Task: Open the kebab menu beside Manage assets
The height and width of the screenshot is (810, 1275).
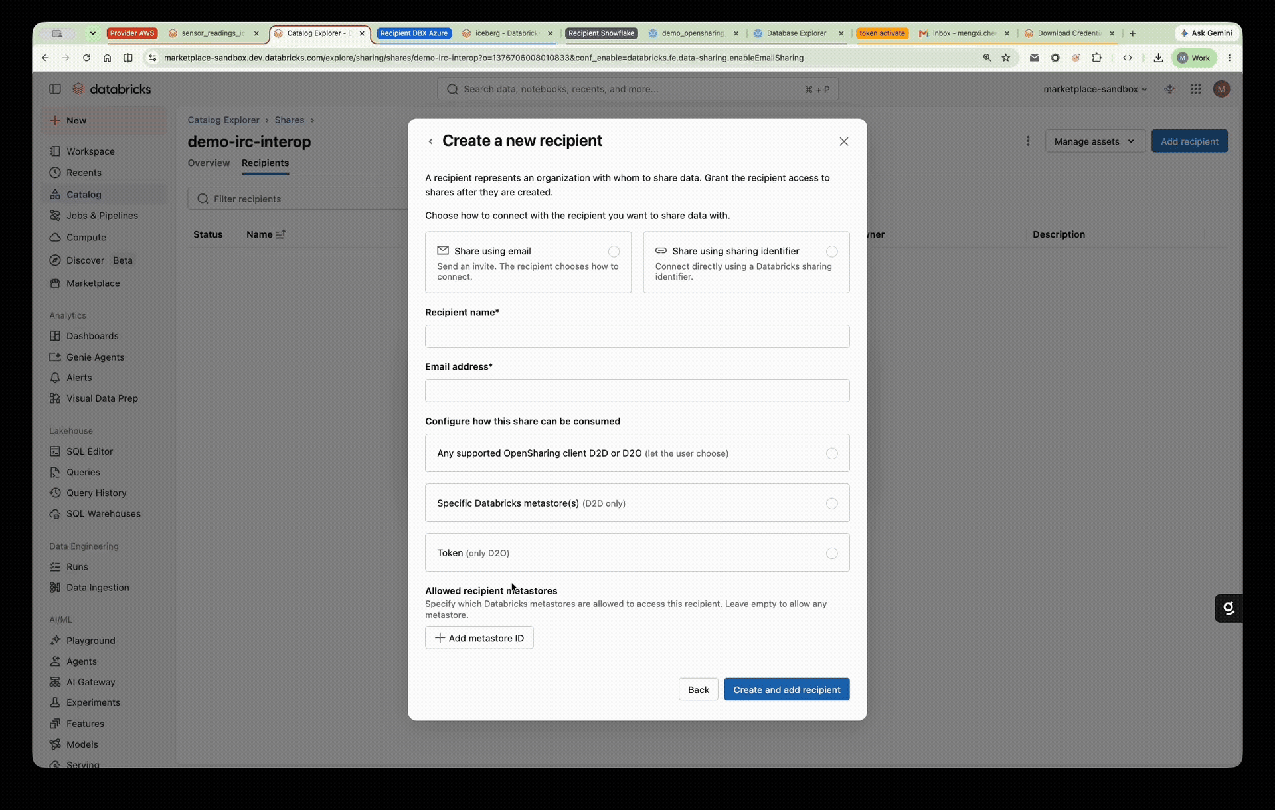Action: pos(1028,141)
